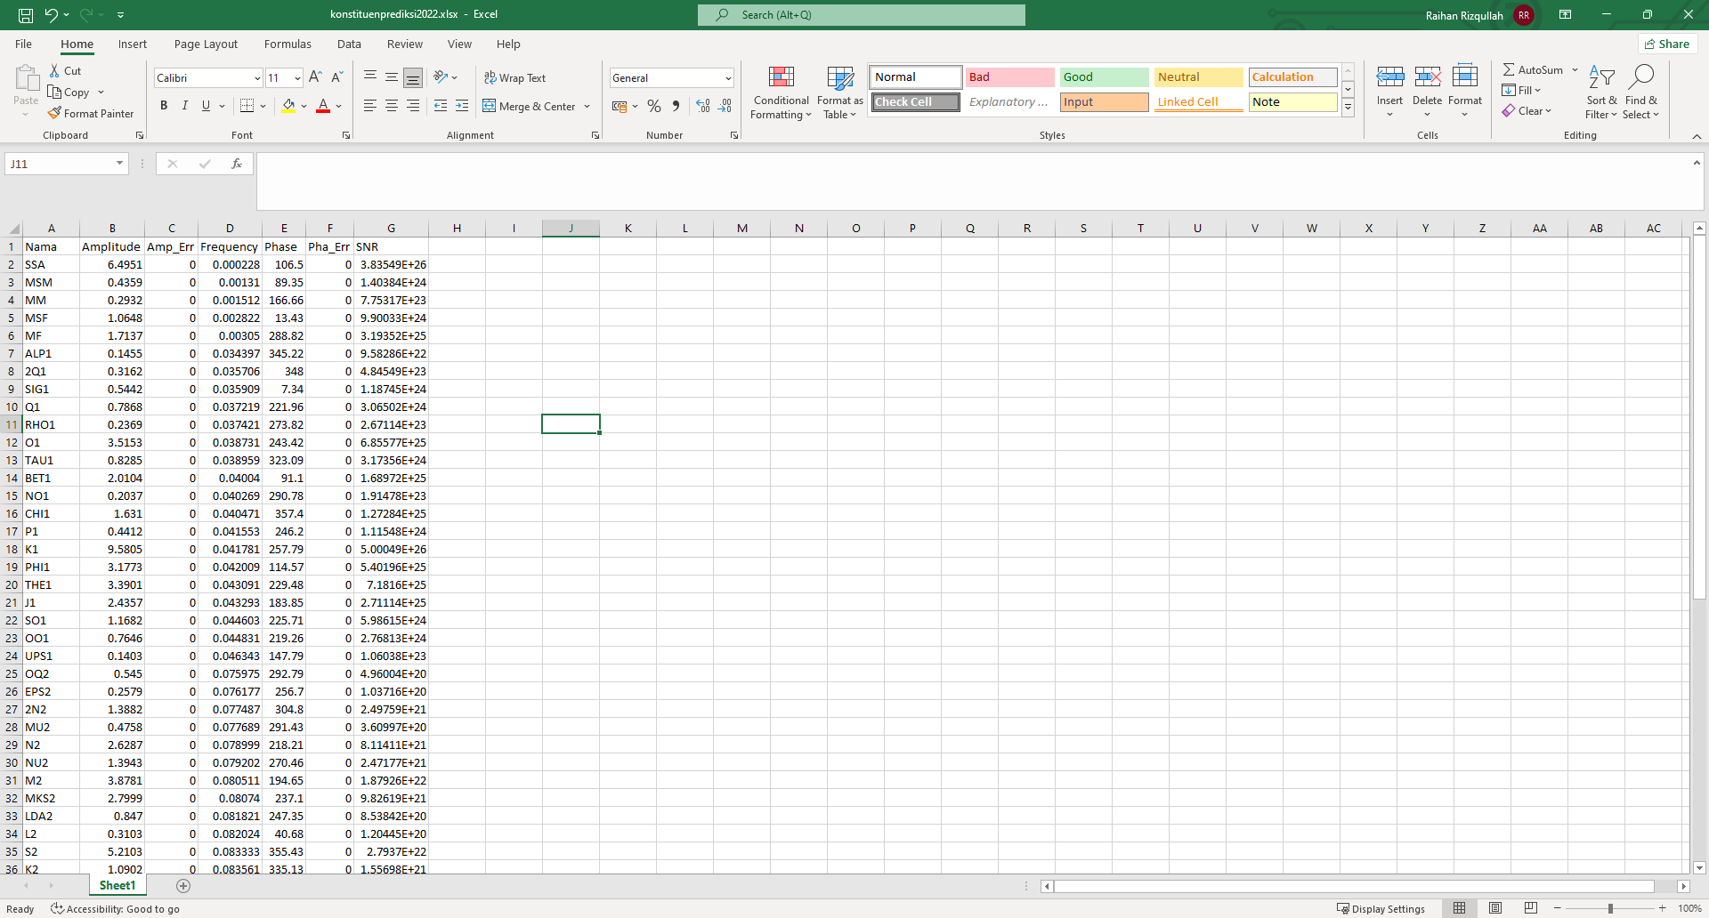Open the font name dropdown
The image size is (1709, 918).
[257, 78]
